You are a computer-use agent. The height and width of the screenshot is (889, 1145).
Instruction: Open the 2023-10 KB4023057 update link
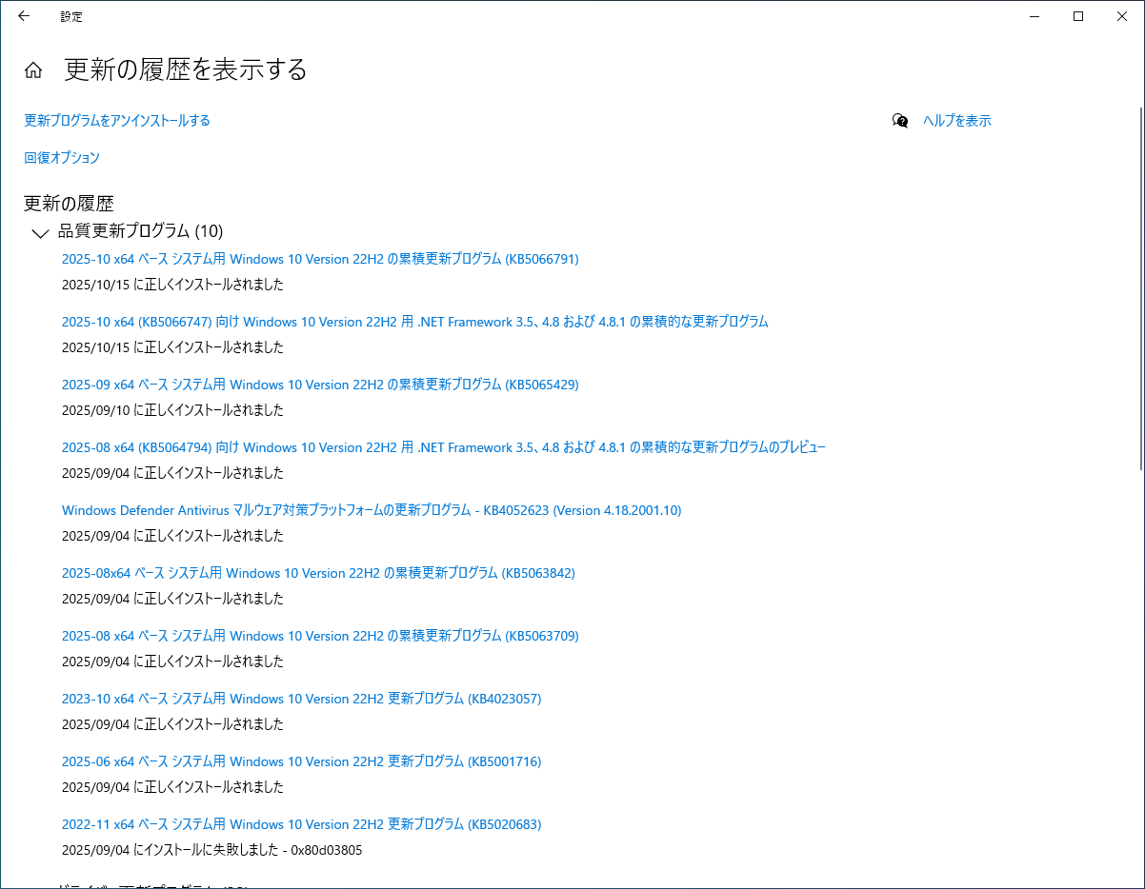pyautogui.click(x=301, y=699)
